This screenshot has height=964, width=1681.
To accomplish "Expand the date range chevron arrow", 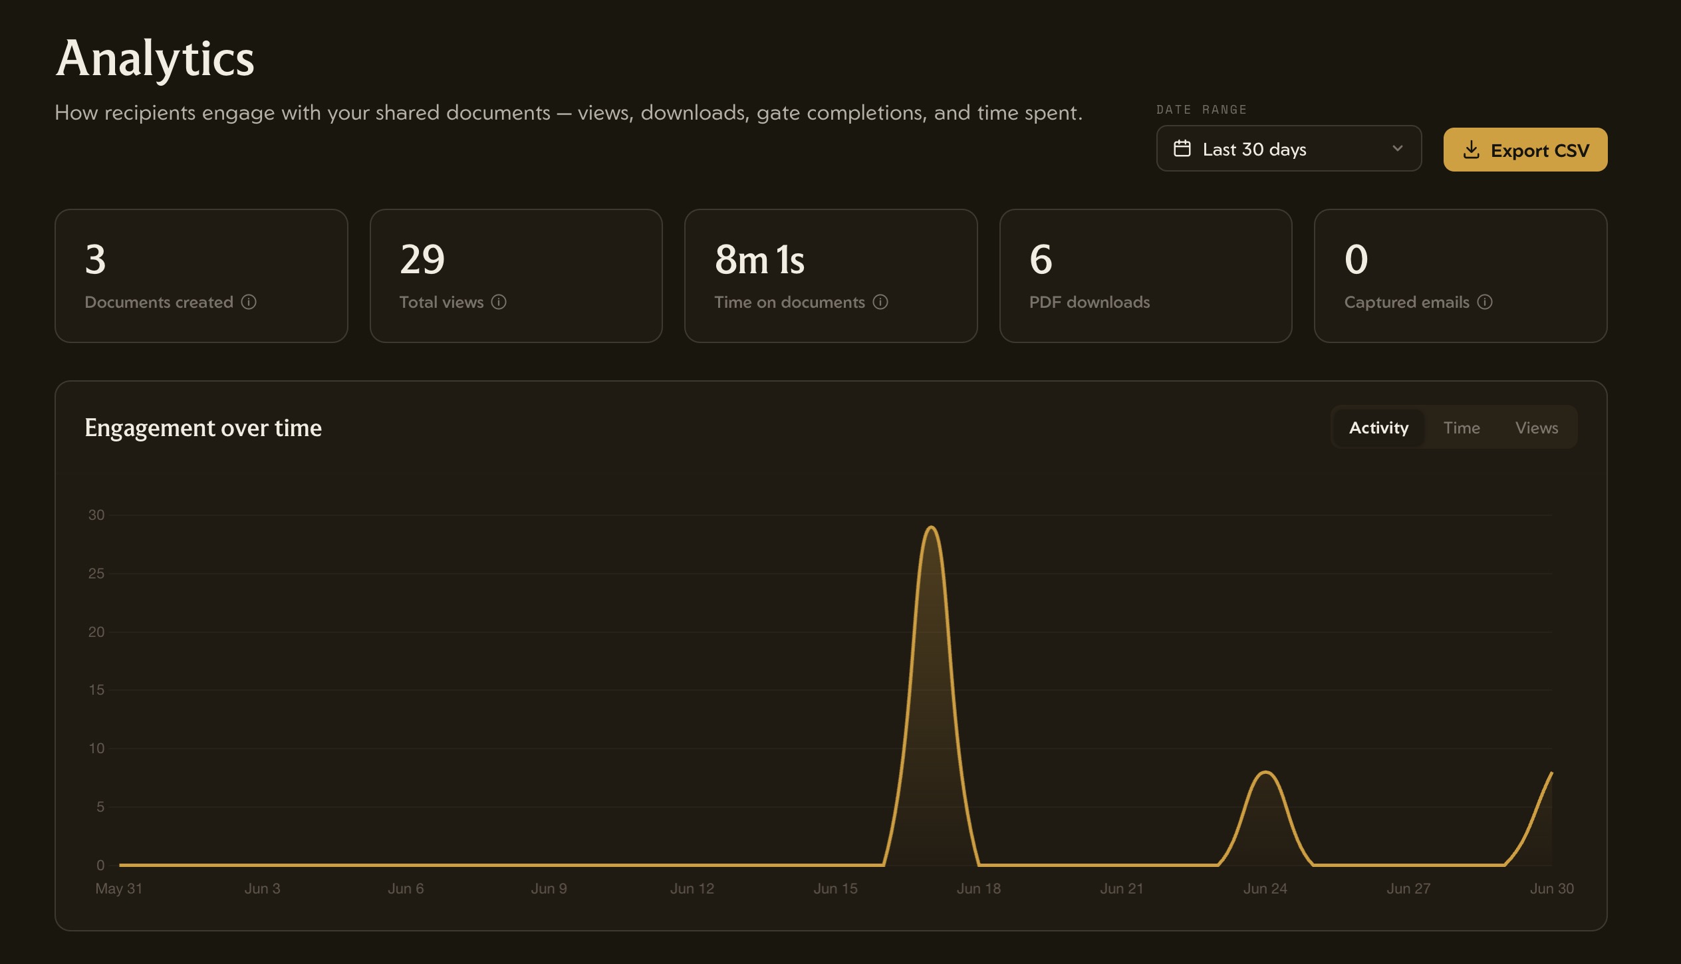I will (x=1398, y=148).
